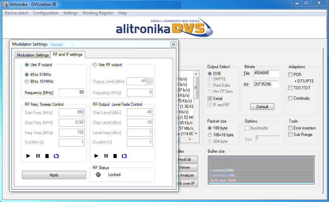Click the IF Frequency input field

(72, 92)
